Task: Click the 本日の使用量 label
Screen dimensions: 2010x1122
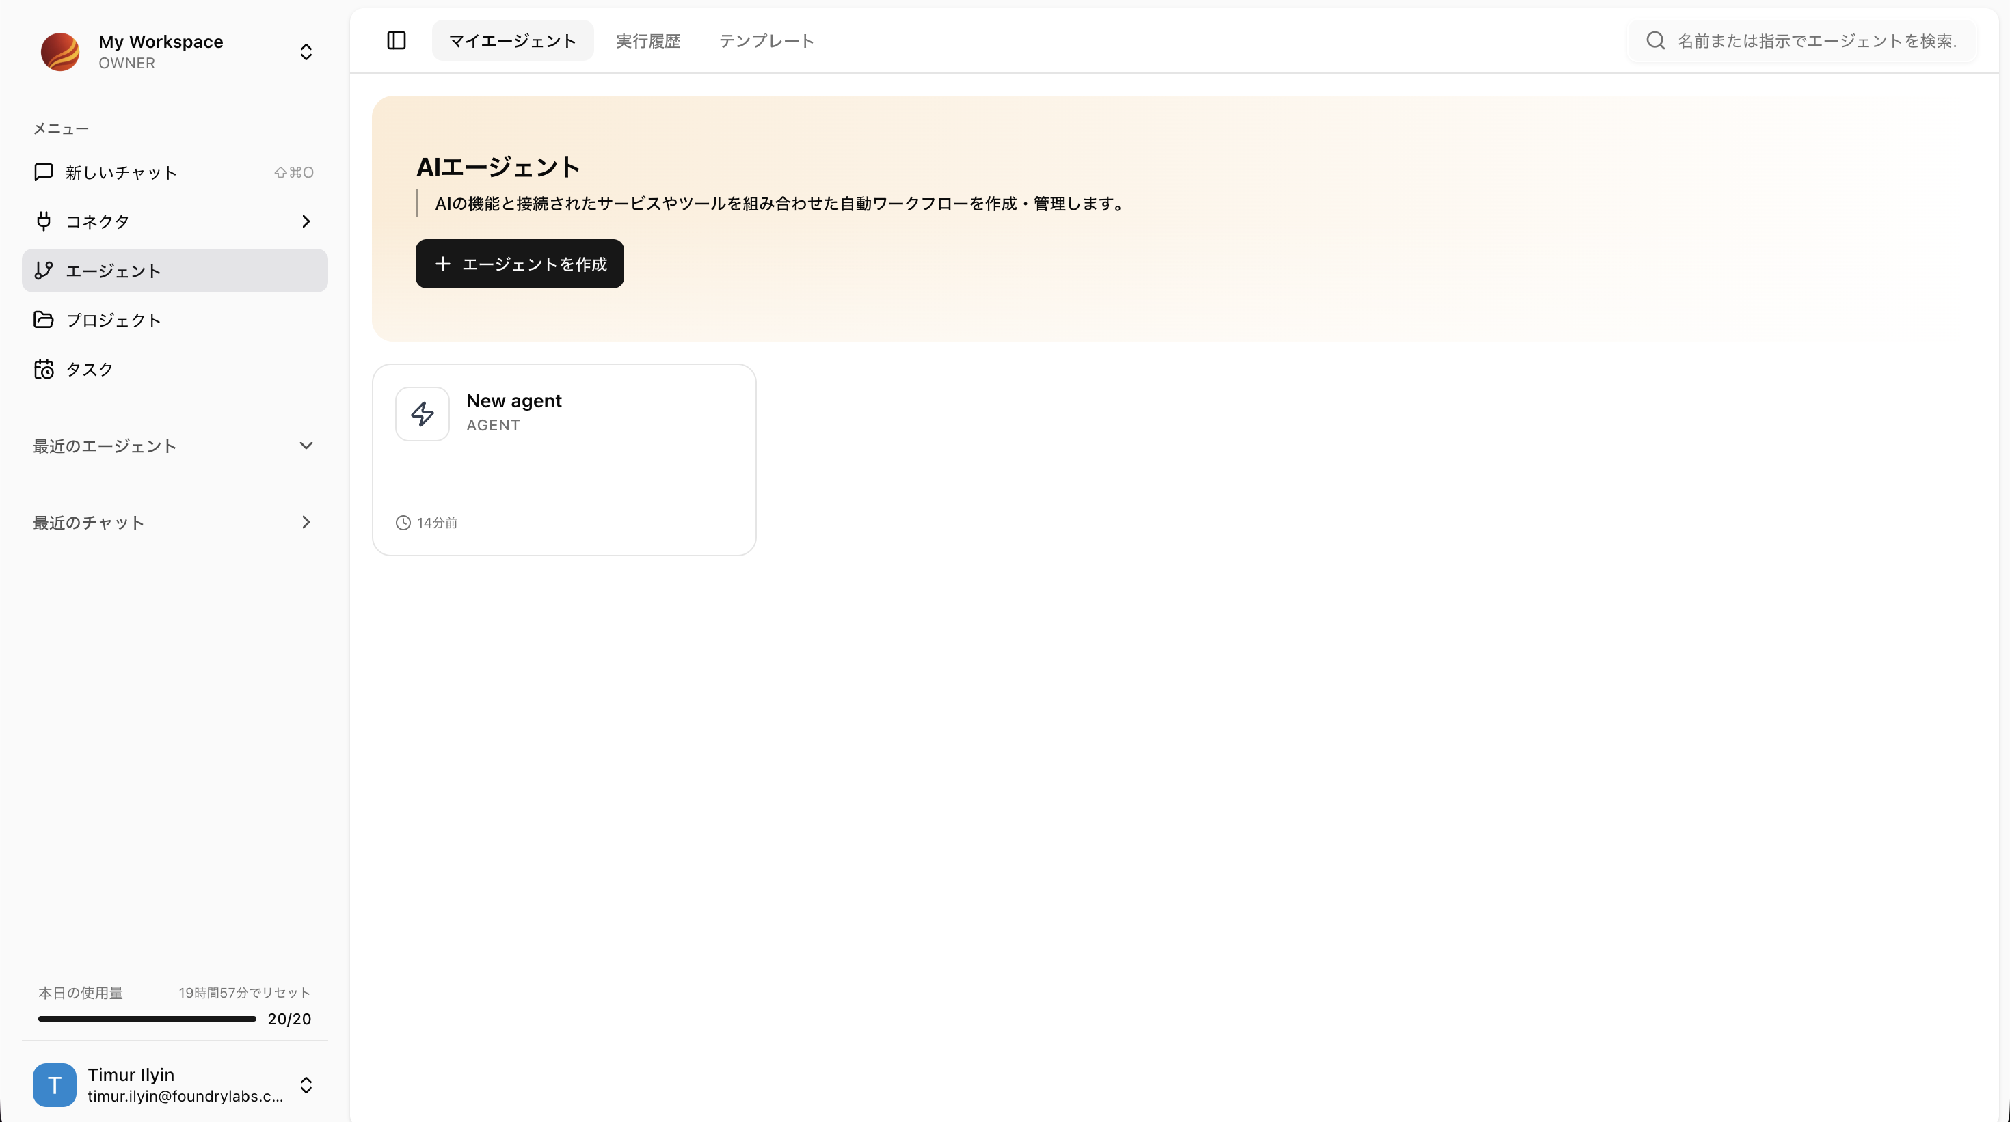Action: (81, 993)
